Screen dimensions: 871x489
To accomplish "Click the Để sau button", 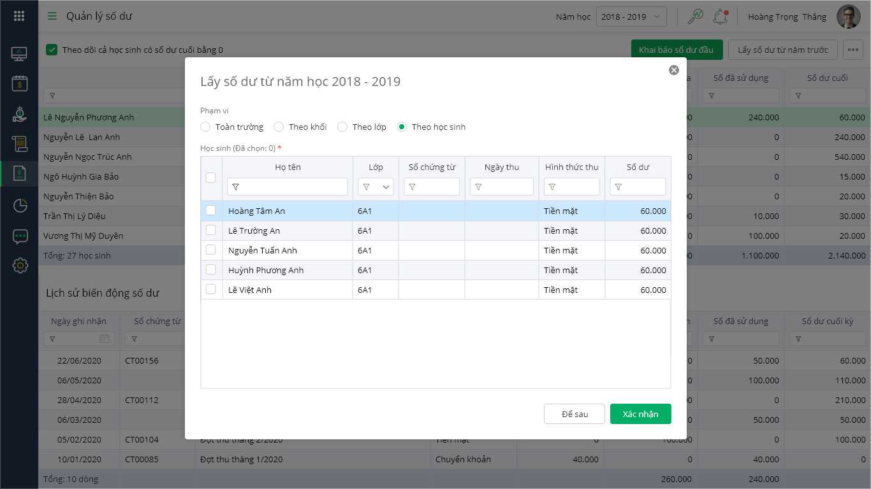I will (x=574, y=414).
